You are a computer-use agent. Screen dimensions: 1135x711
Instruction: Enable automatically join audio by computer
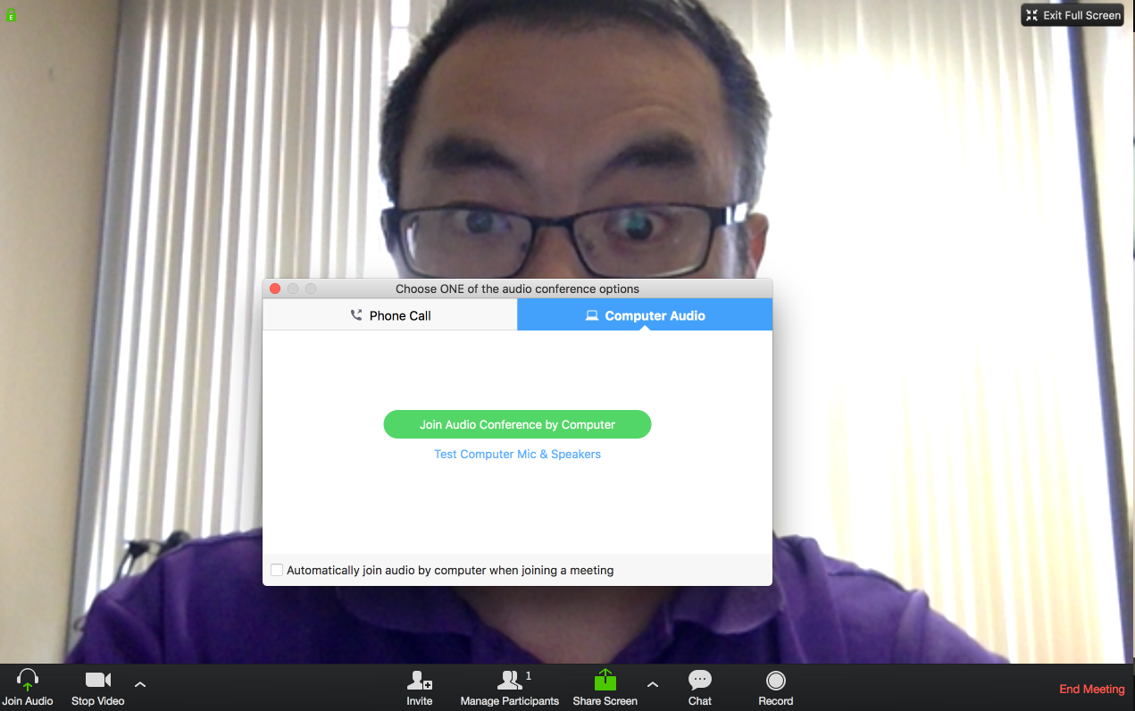(277, 570)
